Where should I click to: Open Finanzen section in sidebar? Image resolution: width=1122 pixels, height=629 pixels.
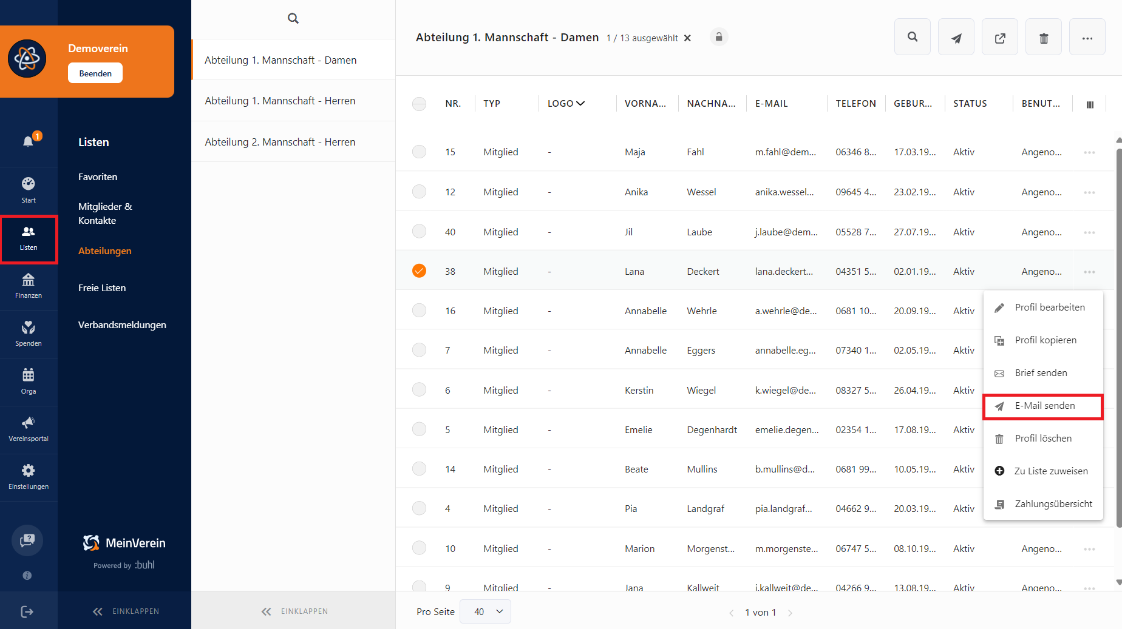click(x=29, y=286)
